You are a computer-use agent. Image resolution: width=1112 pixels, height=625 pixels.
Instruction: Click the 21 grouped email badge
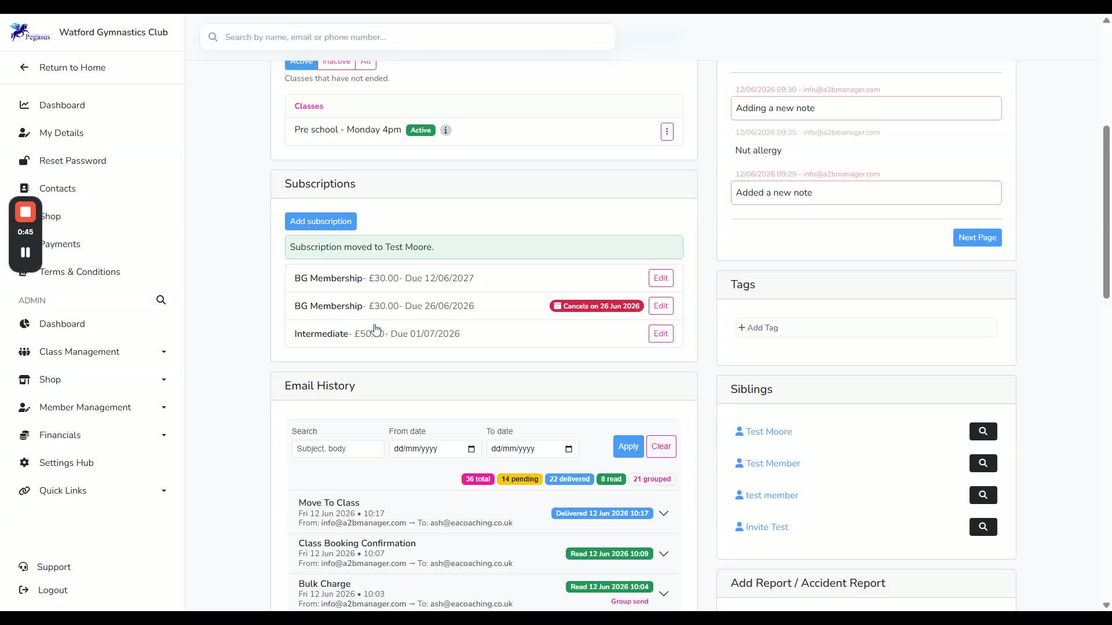[x=652, y=479]
